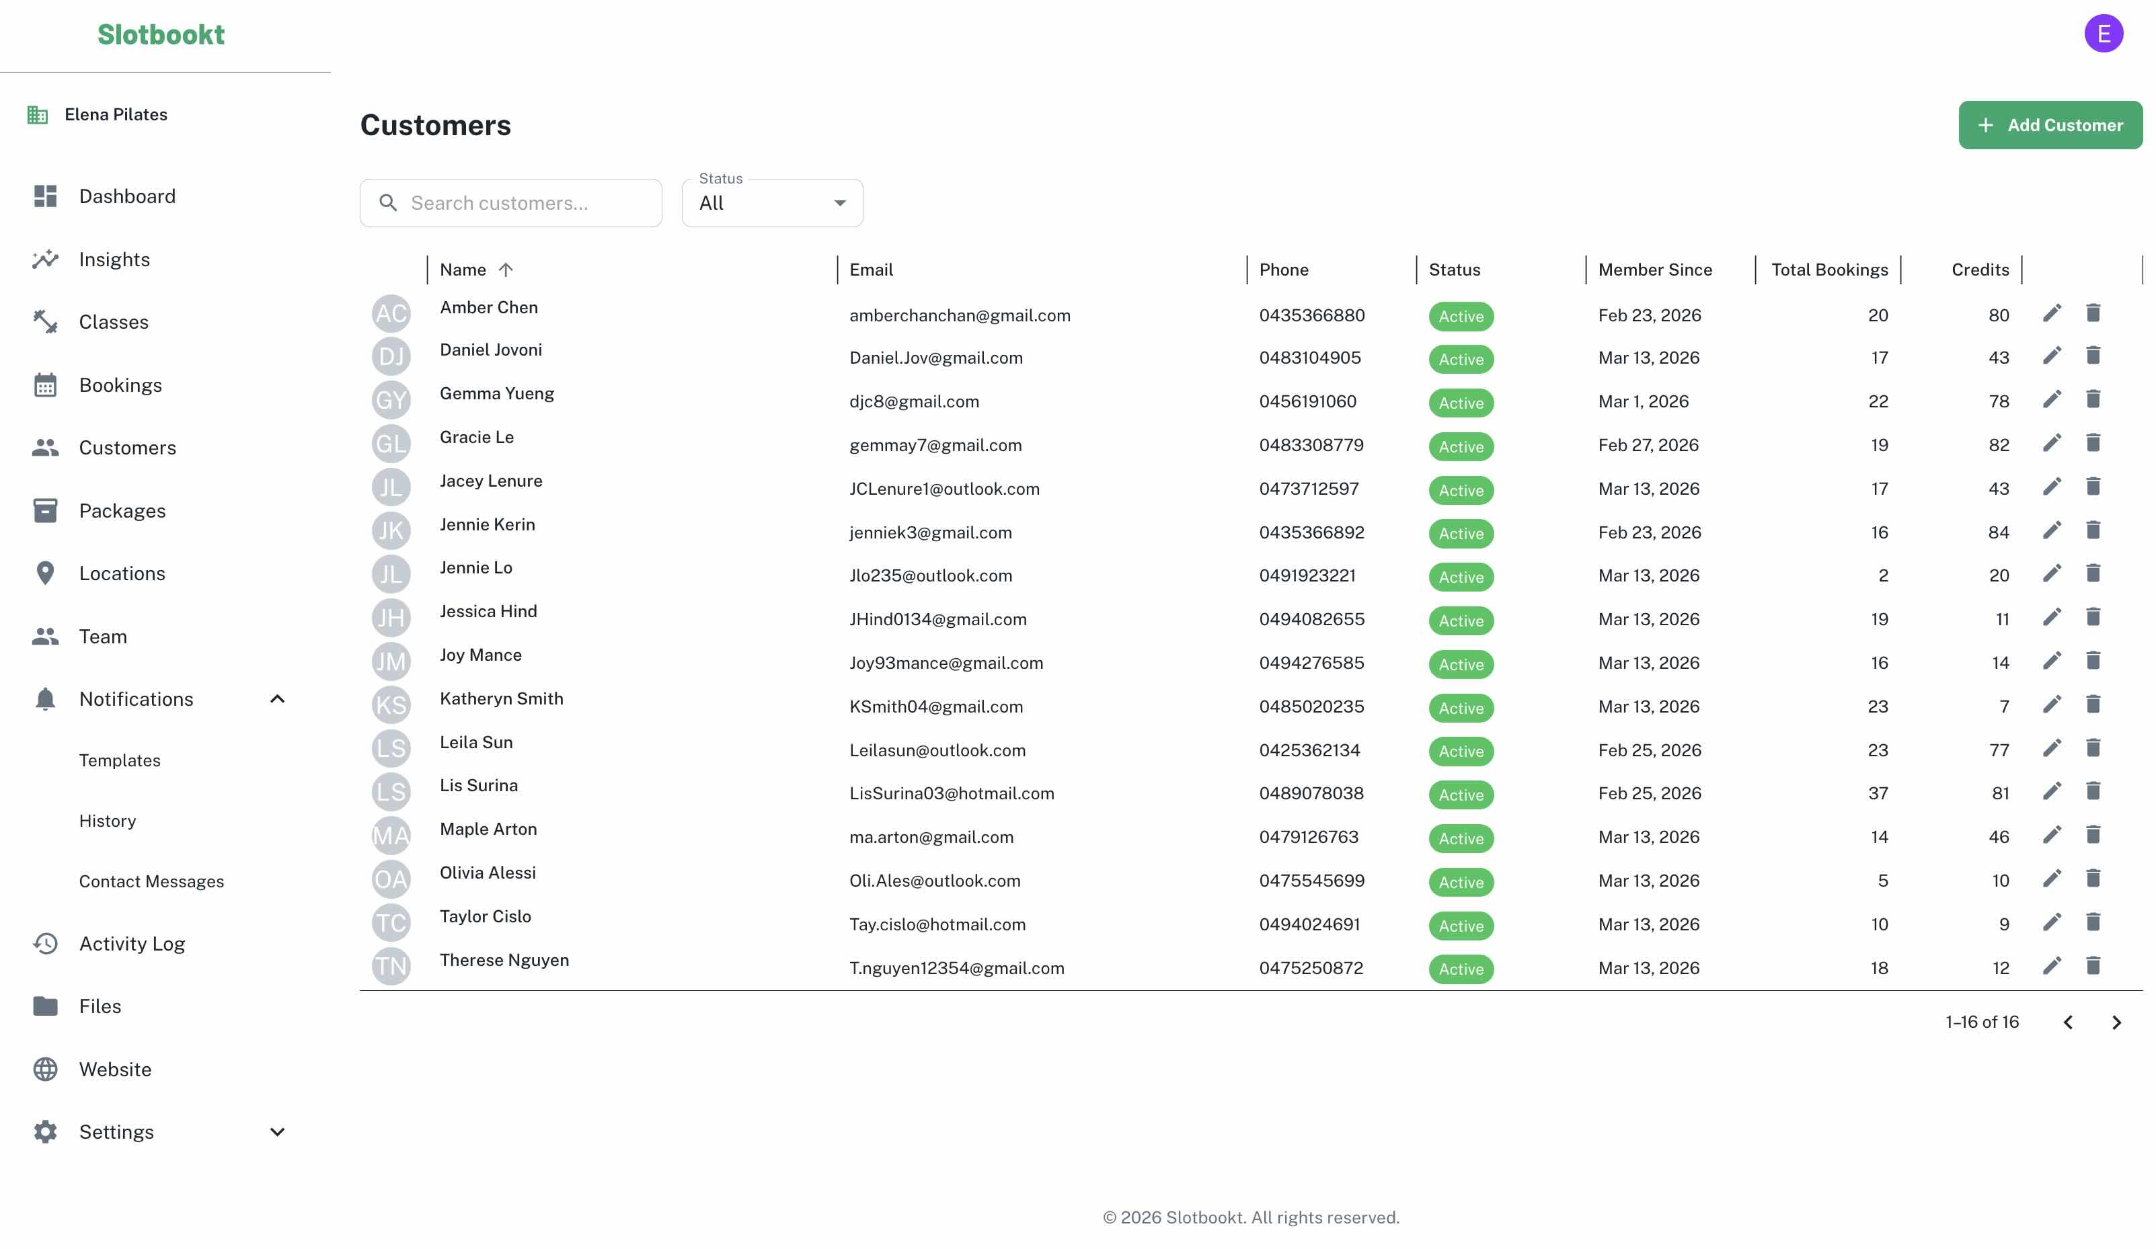Viewport: 2156px width, 1249px height.
Task: Open Classes via its sidebar icon
Action: click(44, 321)
